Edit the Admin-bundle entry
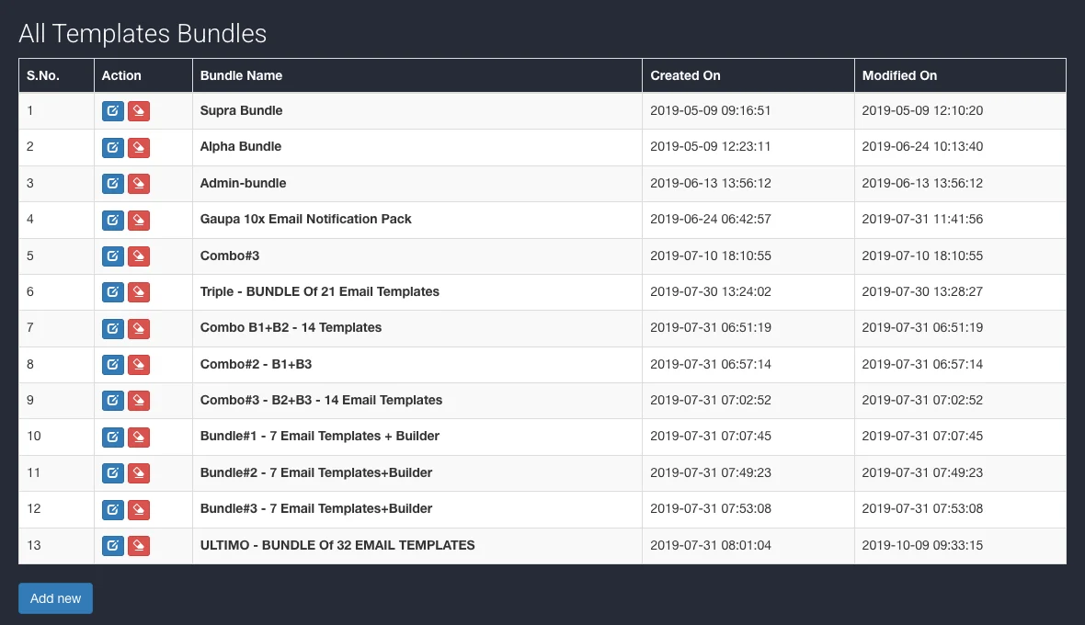 [x=113, y=183]
